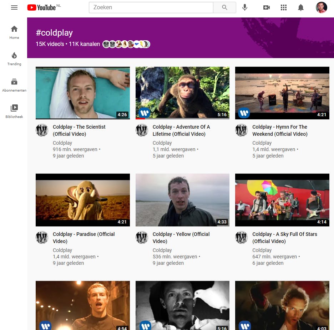Screen dimensions: 334x330
Task: Go to Home in the sidebar
Action: [x=14, y=32]
